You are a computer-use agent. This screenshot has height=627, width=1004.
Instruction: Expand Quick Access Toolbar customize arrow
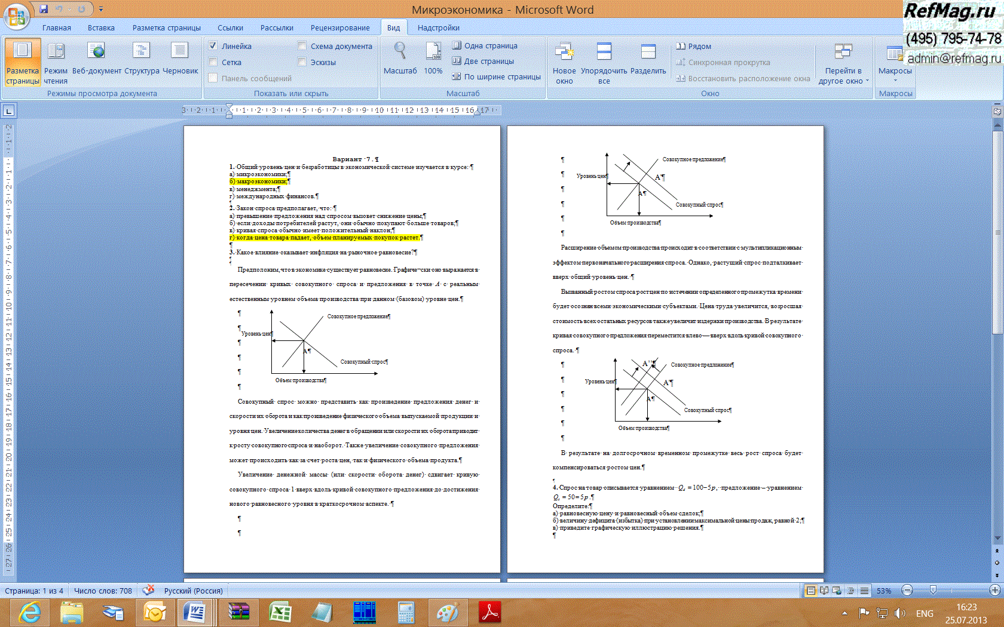point(101,9)
